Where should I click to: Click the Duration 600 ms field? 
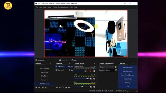coord(110,70)
